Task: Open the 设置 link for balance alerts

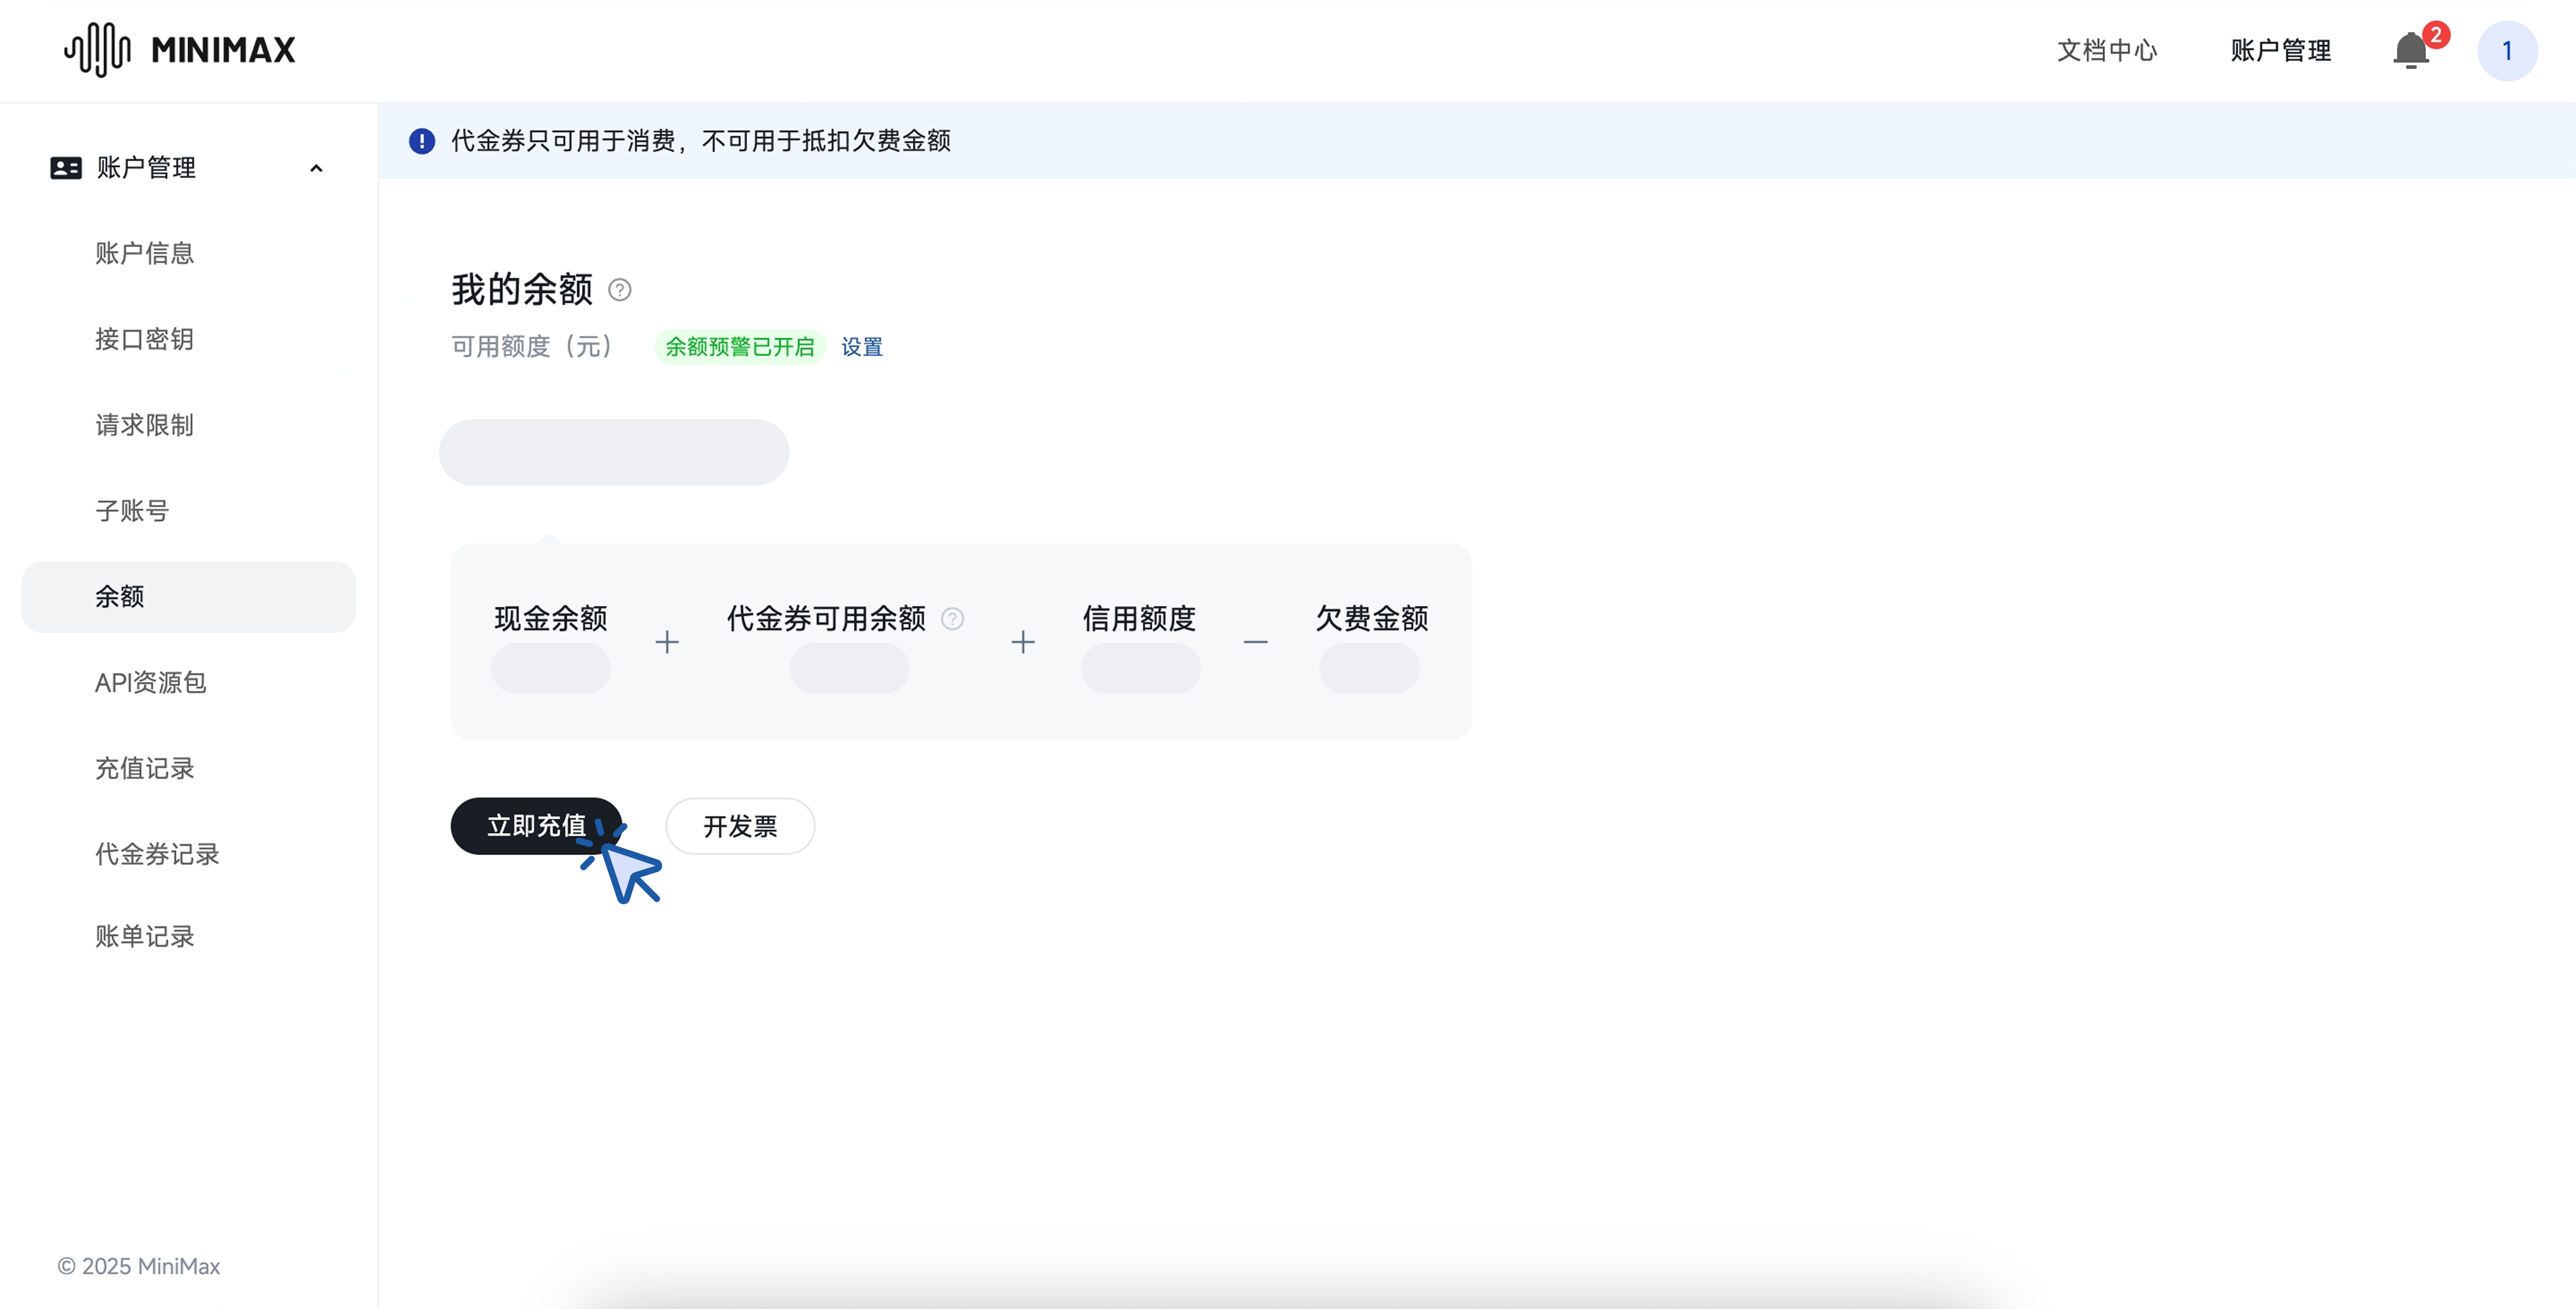Action: point(861,346)
